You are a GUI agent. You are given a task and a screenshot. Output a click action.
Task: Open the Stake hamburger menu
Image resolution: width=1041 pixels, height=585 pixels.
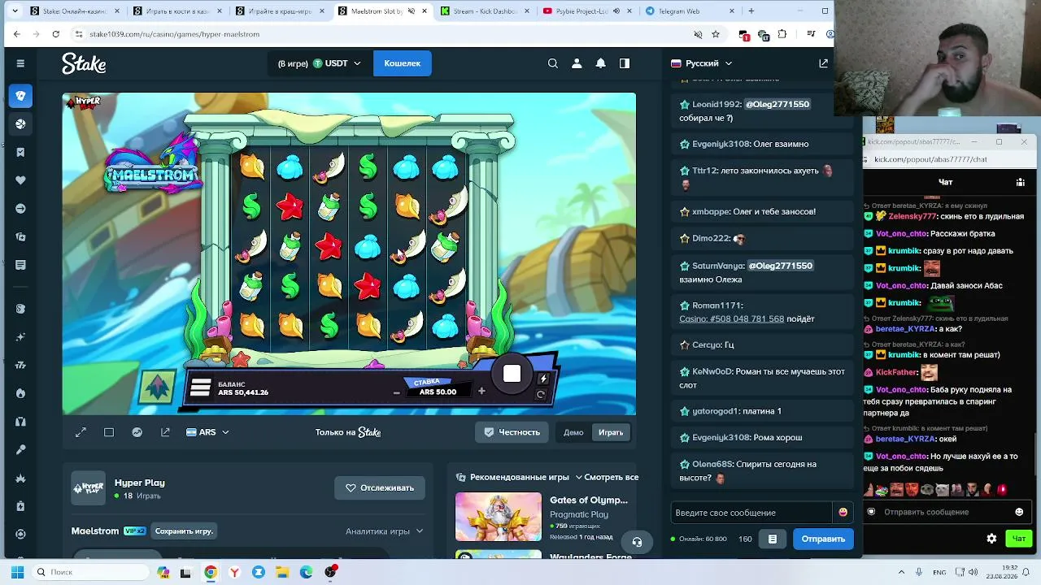[x=20, y=63]
